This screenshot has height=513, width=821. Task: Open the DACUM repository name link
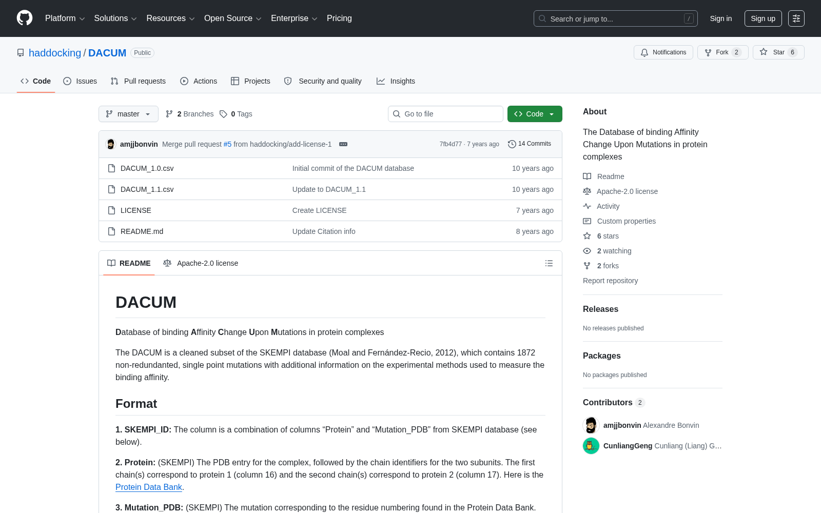coord(107,53)
